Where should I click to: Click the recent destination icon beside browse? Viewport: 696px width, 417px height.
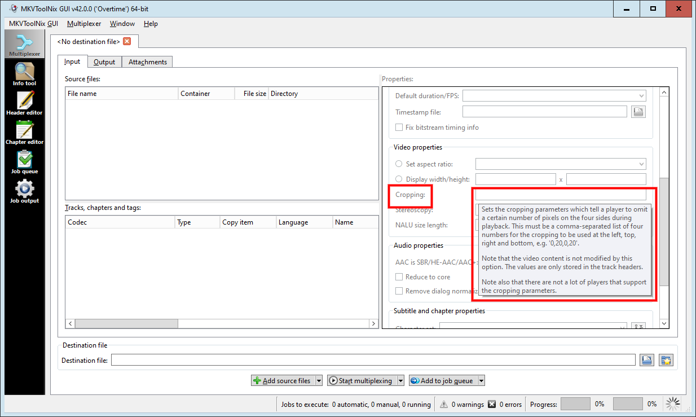[666, 360]
